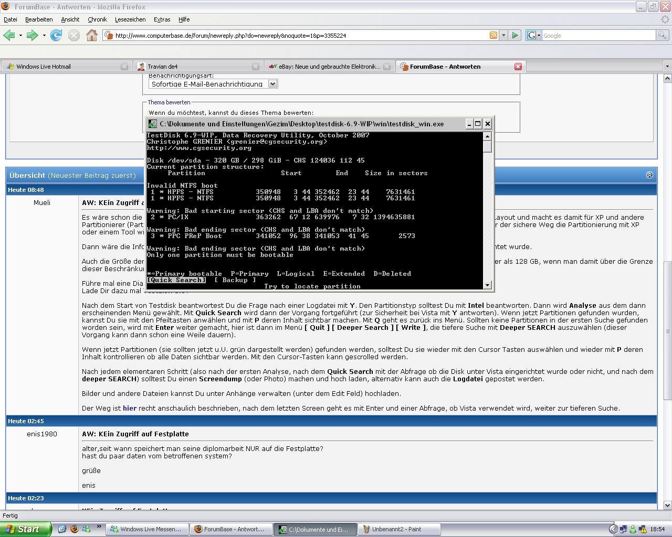Click username enis1980
The width and height of the screenshot is (672, 537).
pyautogui.click(x=42, y=434)
